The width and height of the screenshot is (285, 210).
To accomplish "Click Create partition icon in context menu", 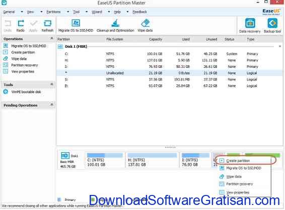I will tap(222, 161).
